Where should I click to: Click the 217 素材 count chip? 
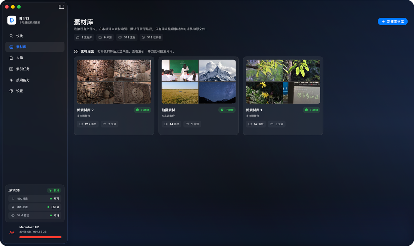point(88,124)
